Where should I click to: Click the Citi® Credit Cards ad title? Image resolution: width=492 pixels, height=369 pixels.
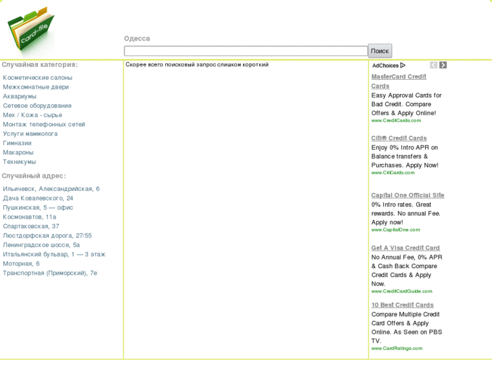click(x=399, y=138)
